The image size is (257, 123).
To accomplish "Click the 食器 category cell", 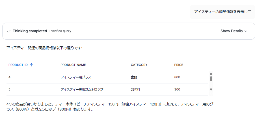I will point(134,77).
